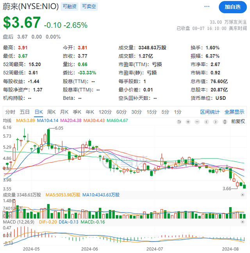This screenshot has width=250, height=253.
Task: Switch to 五日 chart tab
Action: [25, 112]
